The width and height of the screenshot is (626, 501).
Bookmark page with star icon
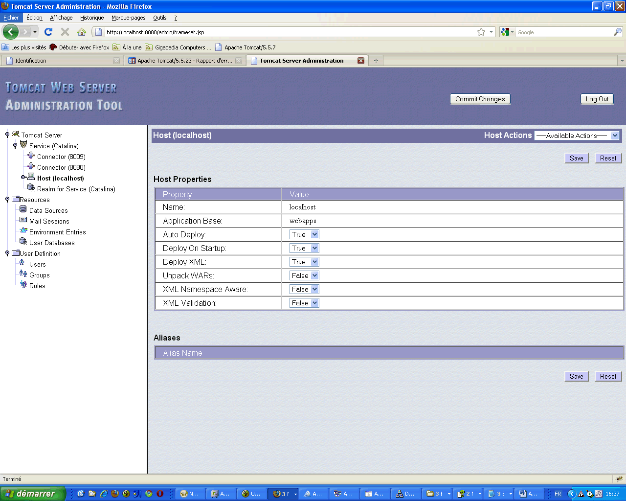(x=481, y=32)
